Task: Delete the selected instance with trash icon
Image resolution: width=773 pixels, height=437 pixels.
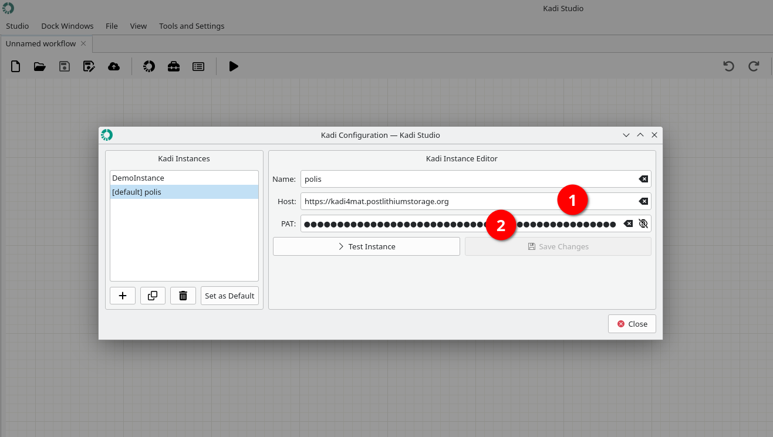Action: pyautogui.click(x=183, y=296)
